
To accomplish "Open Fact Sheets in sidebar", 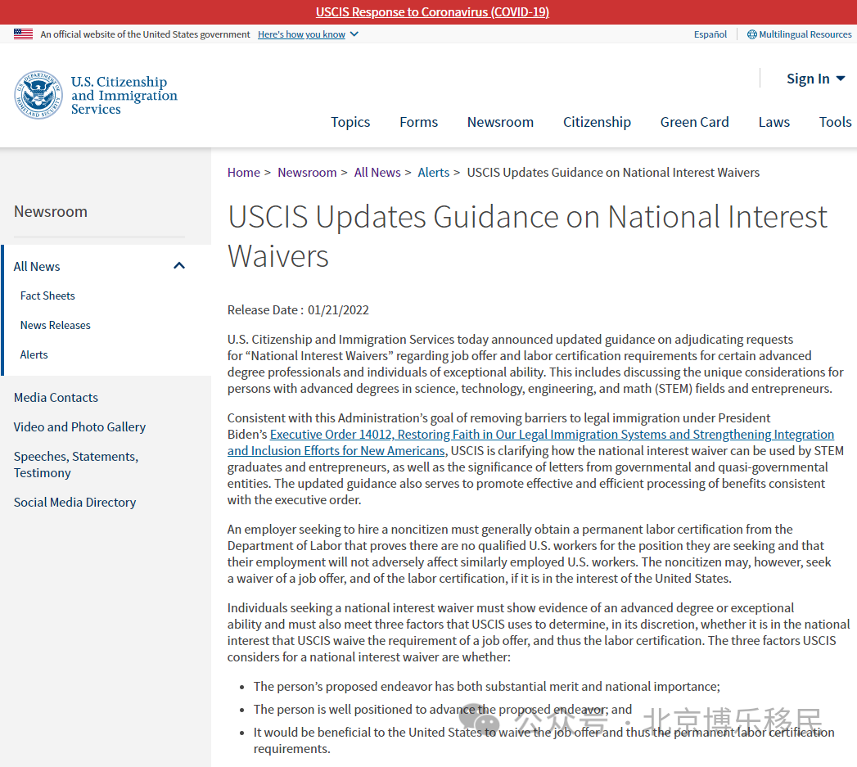I will [x=47, y=296].
